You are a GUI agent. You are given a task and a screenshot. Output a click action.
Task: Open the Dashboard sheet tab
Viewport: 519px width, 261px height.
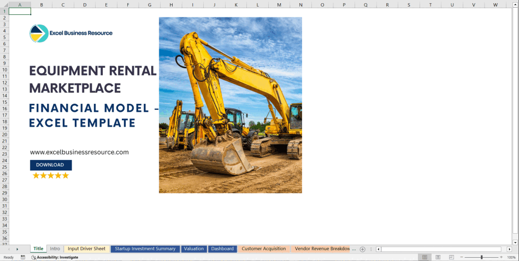click(x=222, y=249)
